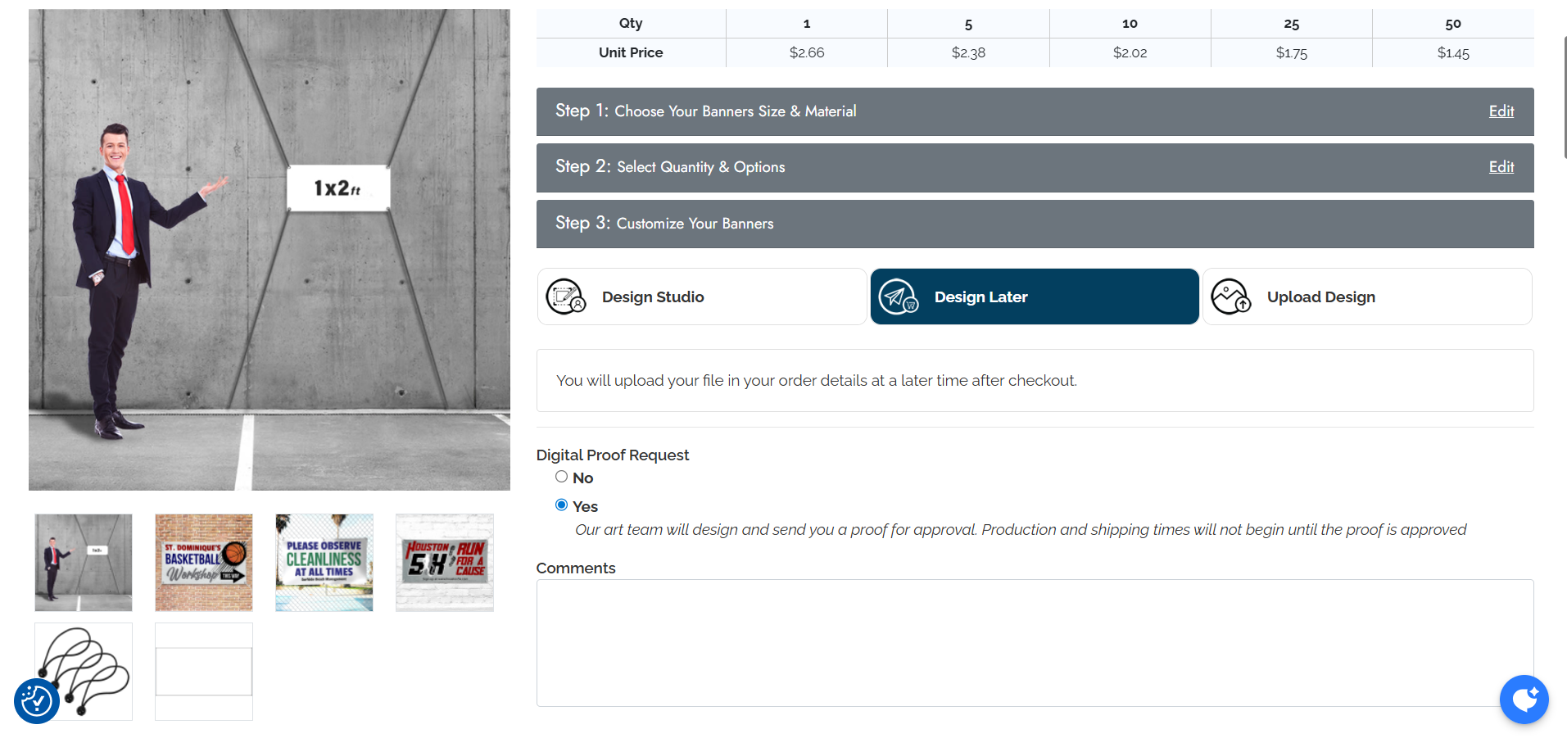Expand Step 2 Select Quantity & Options
This screenshot has width=1567, height=738.
click(983, 167)
